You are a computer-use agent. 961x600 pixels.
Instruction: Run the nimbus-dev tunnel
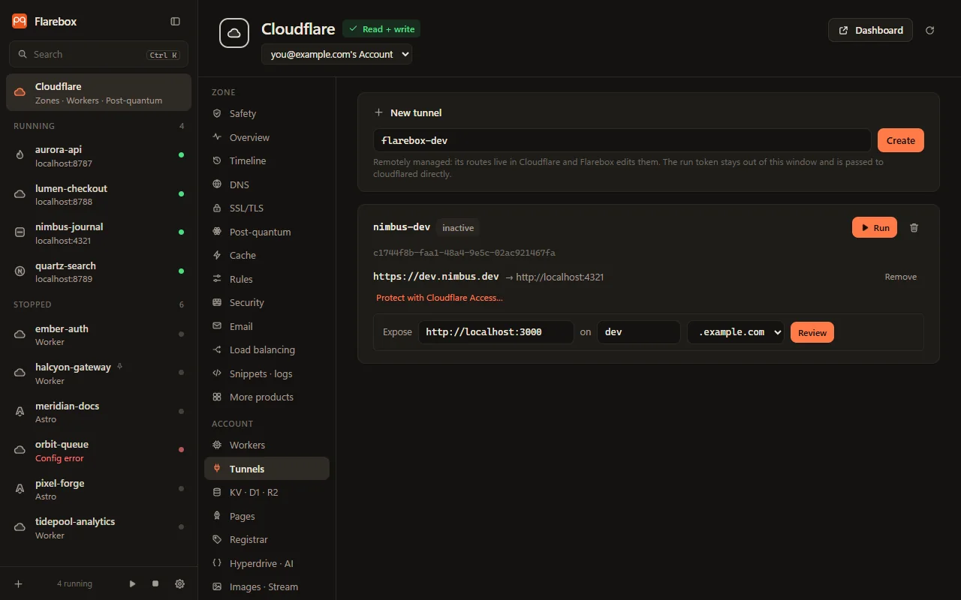(x=874, y=227)
